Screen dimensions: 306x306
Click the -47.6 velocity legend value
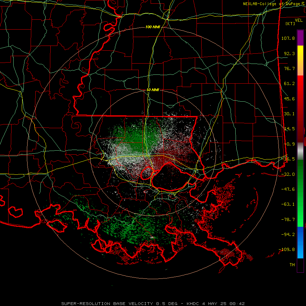pos(288,189)
